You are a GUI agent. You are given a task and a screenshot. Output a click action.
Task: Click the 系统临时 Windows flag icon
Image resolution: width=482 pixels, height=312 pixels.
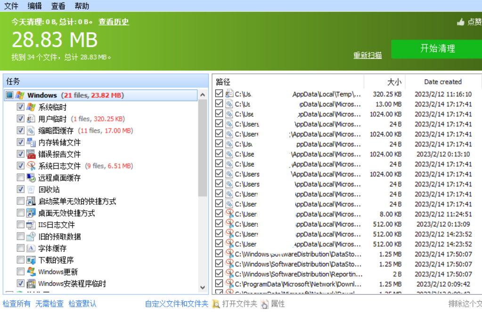click(x=31, y=107)
